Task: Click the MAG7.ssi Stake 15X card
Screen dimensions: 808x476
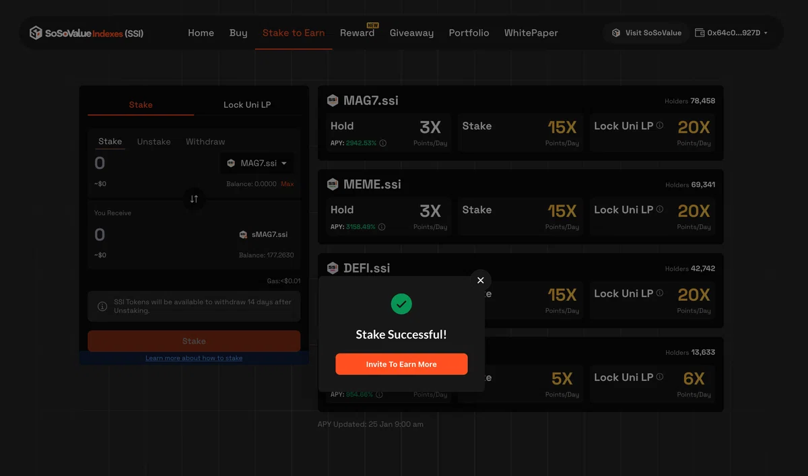Action: click(520, 133)
